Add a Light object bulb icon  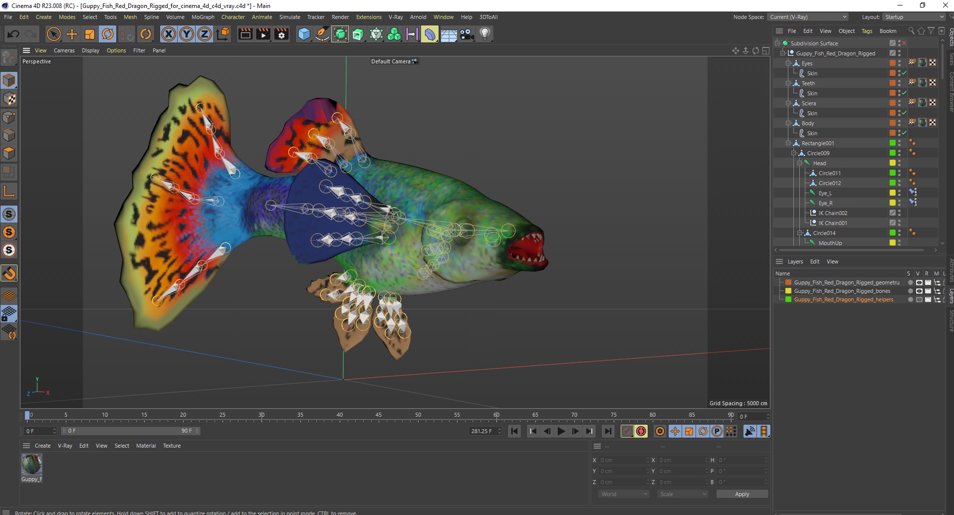pos(484,34)
